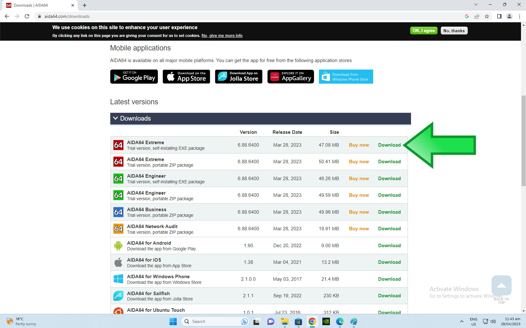This screenshot has height=328, width=526.
Task: Open the Apple App Store badge
Action: click(186, 77)
